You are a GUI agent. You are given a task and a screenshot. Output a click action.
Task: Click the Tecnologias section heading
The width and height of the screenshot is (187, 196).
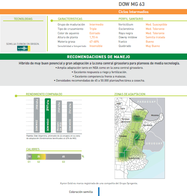click(23, 19)
